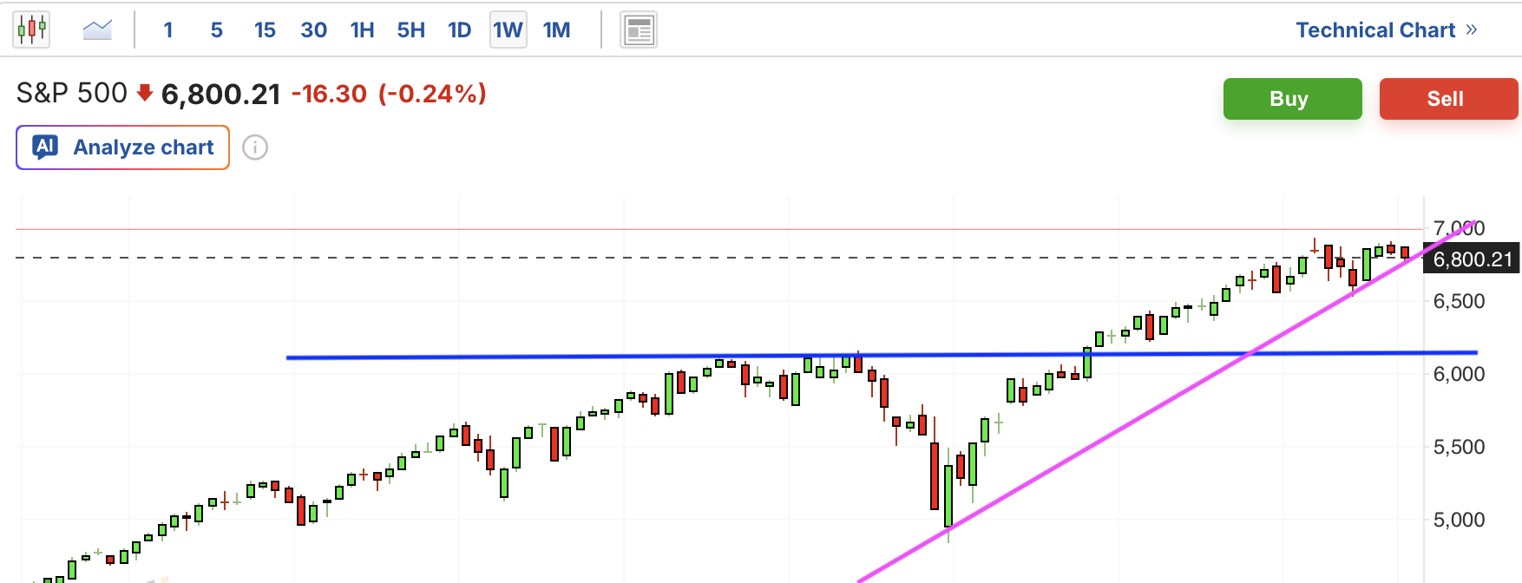
Task: Choose the 30 minute interval
Action: point(313,30)
